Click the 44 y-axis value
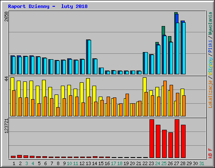This screenshot has height=168, width=215. [x=6, y=79]
